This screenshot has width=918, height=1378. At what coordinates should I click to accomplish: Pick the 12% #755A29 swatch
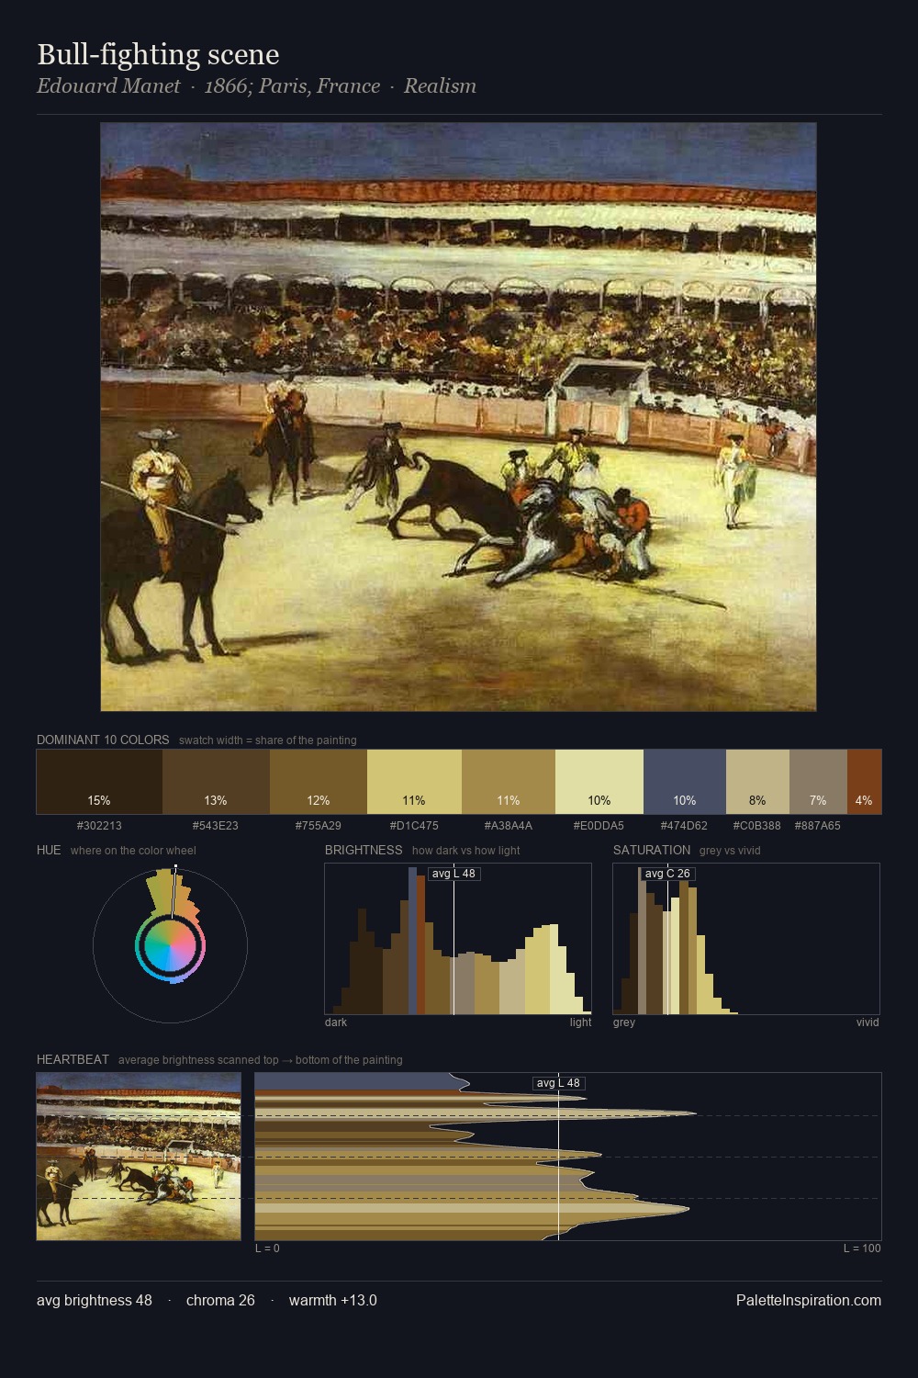[319, 782]
